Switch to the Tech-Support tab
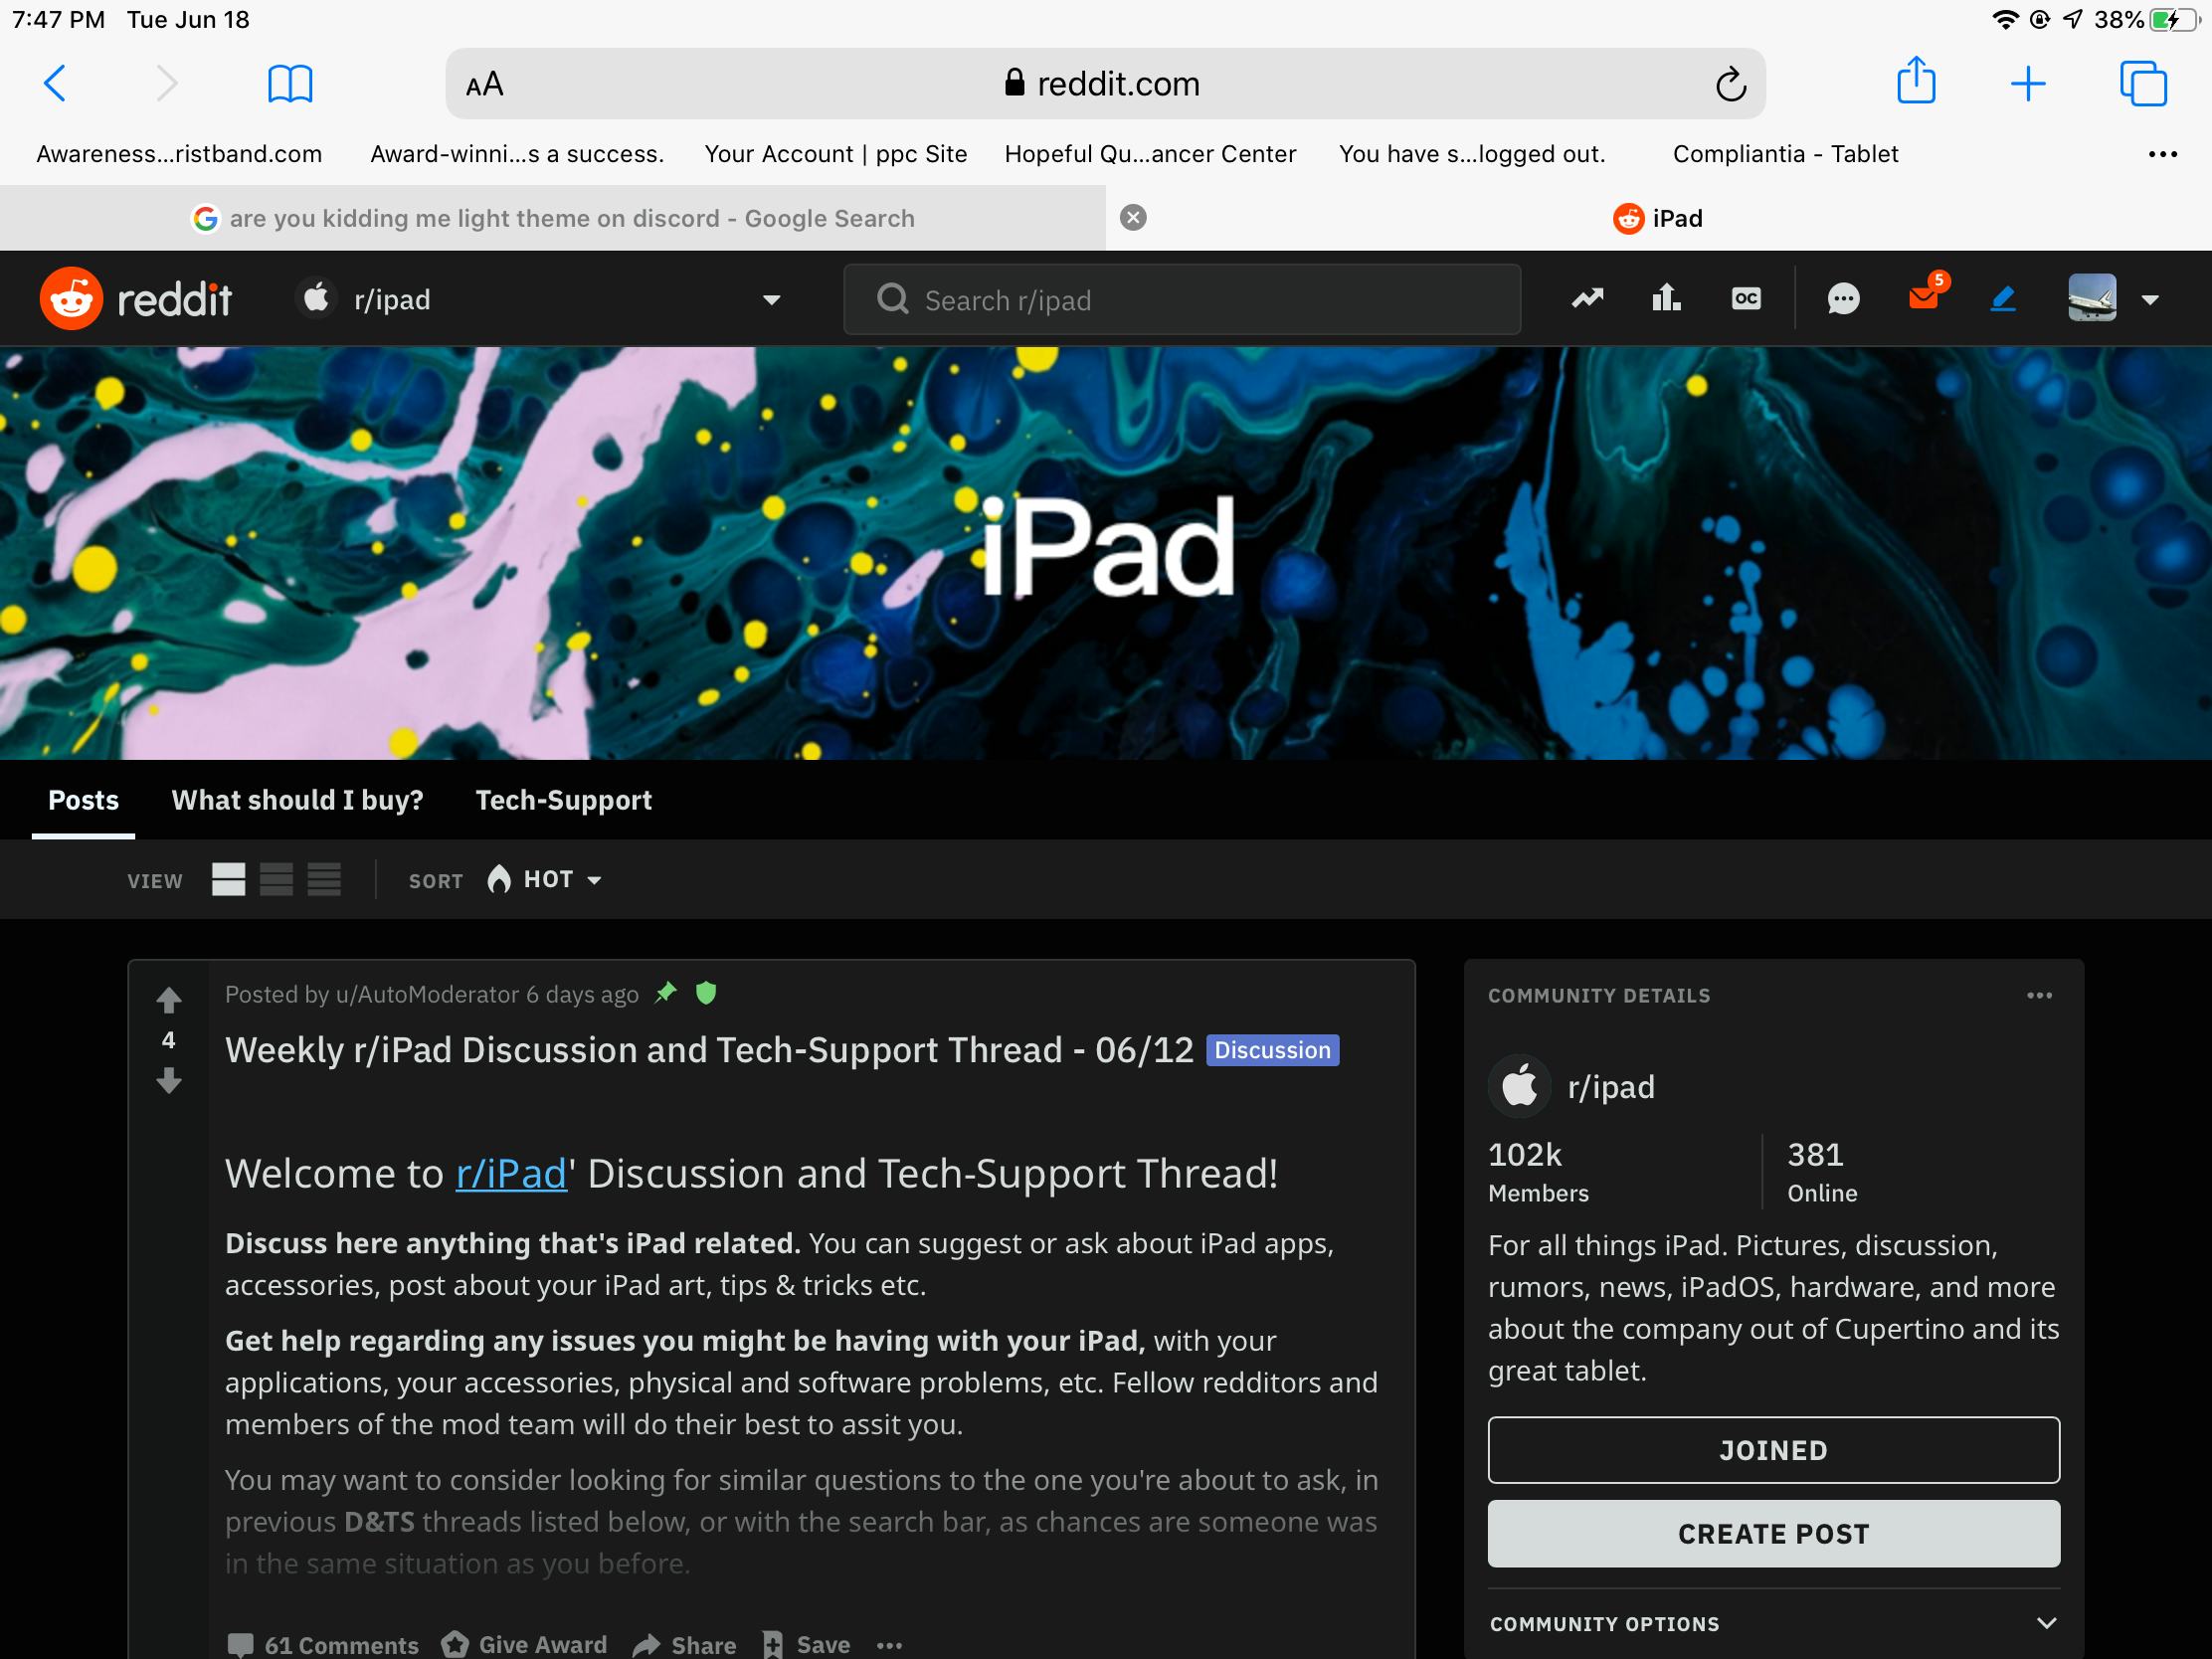 click(x=563, y=800)
